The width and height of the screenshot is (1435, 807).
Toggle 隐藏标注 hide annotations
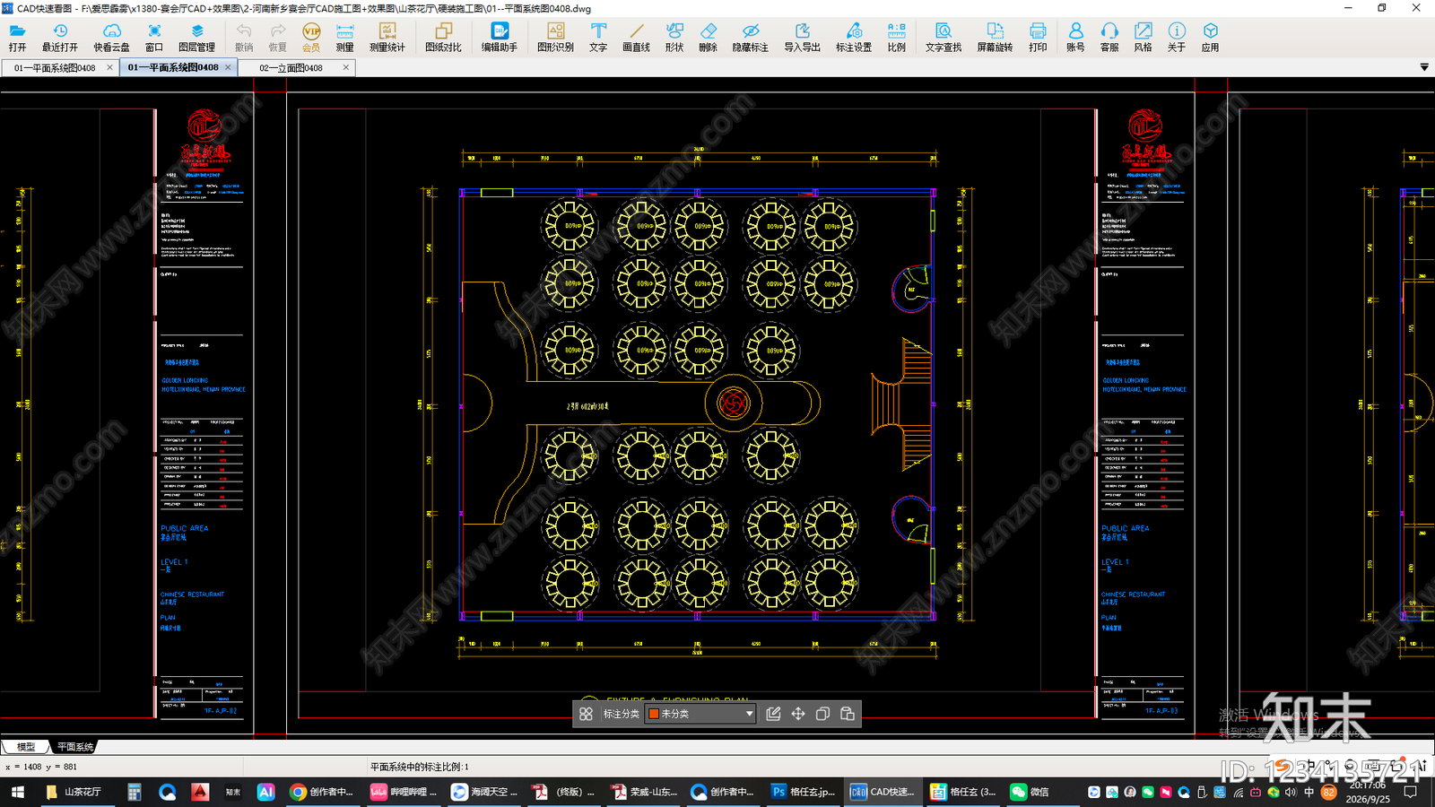pos(751,38)
